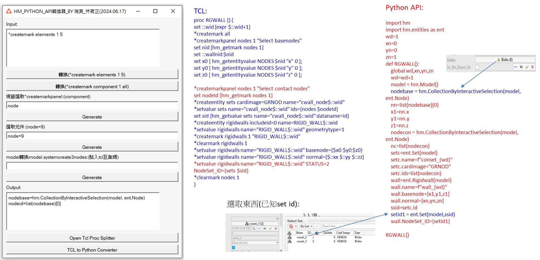Image resolution: width=540 pixels, height=260 pixels.
Task: Click reset-to-first icon in conset_3 selector
Action: coord(265,229)
